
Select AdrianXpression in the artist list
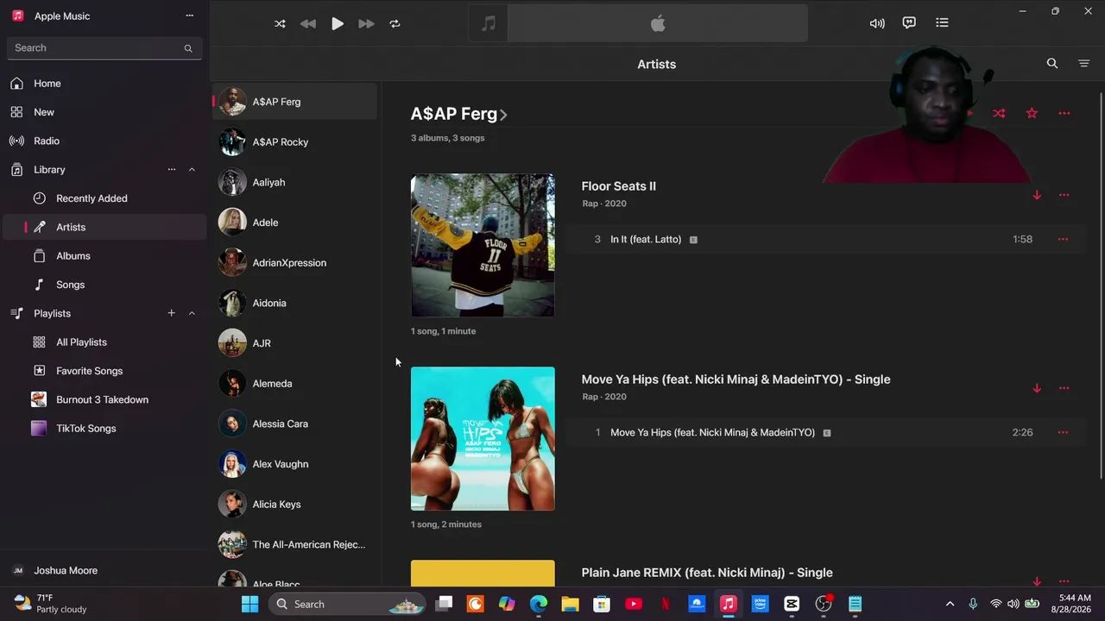pos(294,263)
